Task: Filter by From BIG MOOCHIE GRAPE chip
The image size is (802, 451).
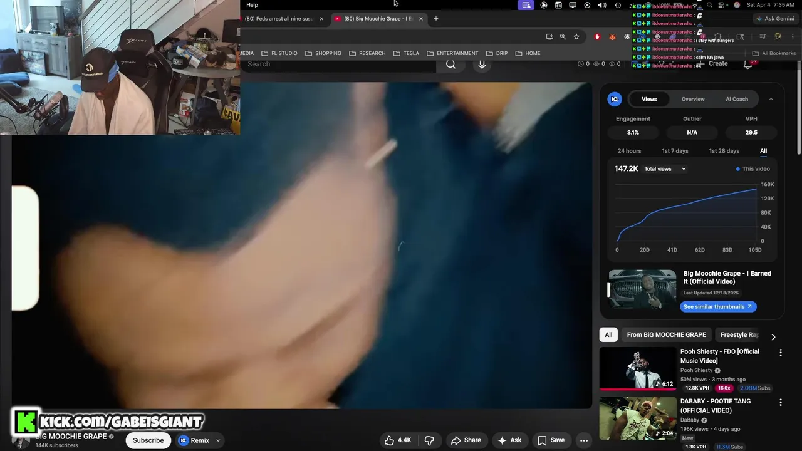Action: tap(667, 335)
